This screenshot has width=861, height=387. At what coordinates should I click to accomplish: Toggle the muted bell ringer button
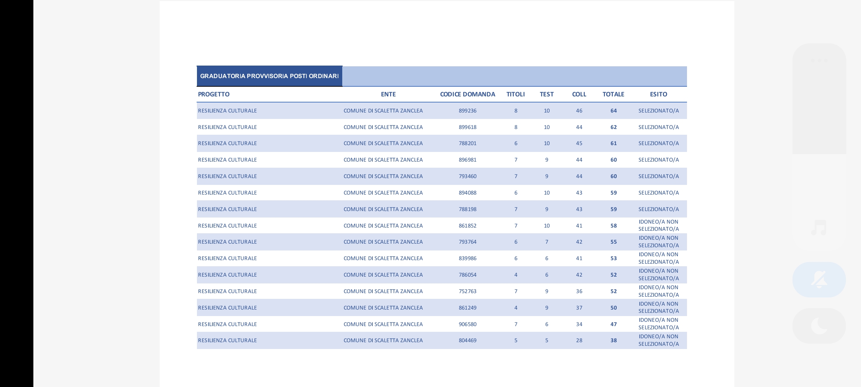point(819,279)
